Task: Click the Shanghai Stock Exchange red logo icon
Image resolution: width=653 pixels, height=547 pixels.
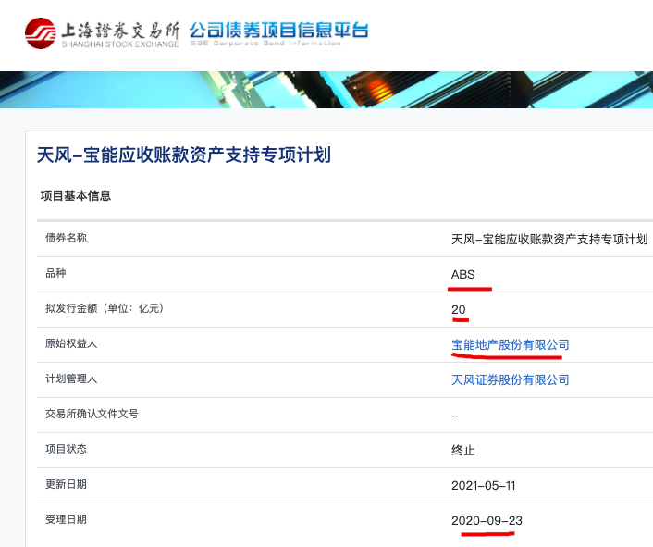Action: pos(40,33)
